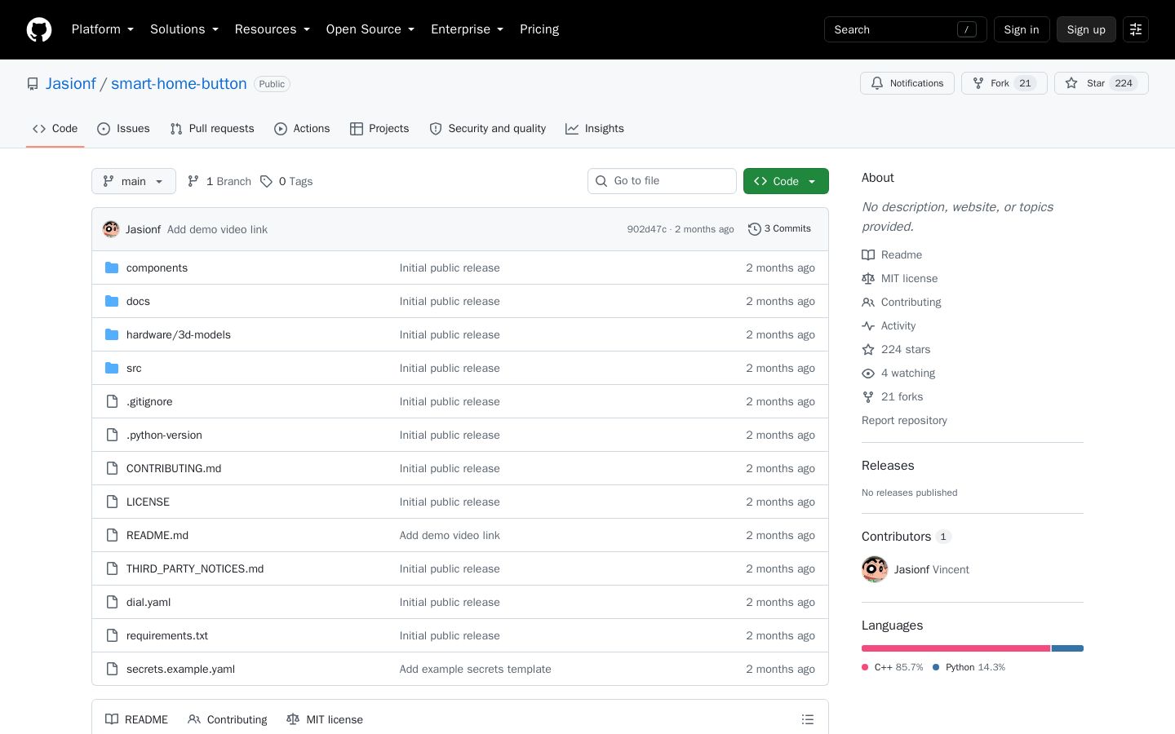Click the header Search field

pyautogui.click(x=906, y=29)
